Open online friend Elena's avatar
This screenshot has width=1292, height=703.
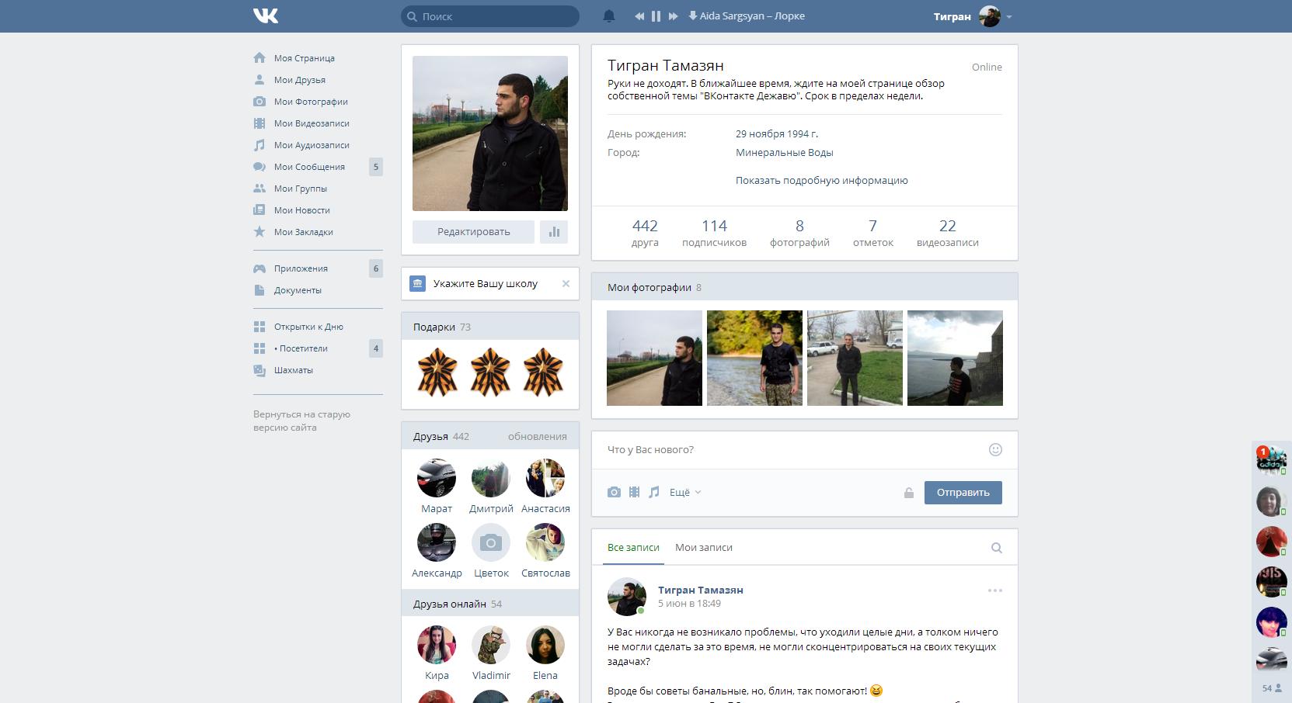(545, 645)
